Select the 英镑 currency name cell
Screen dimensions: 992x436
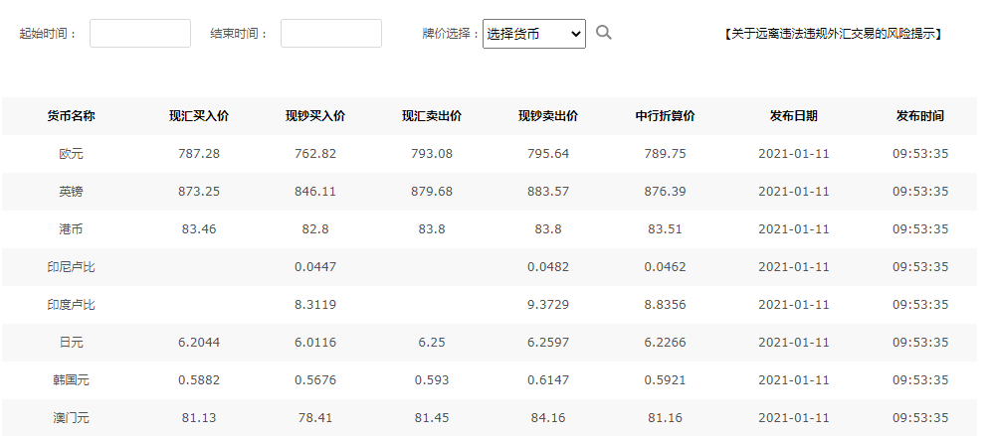(71, 192)
